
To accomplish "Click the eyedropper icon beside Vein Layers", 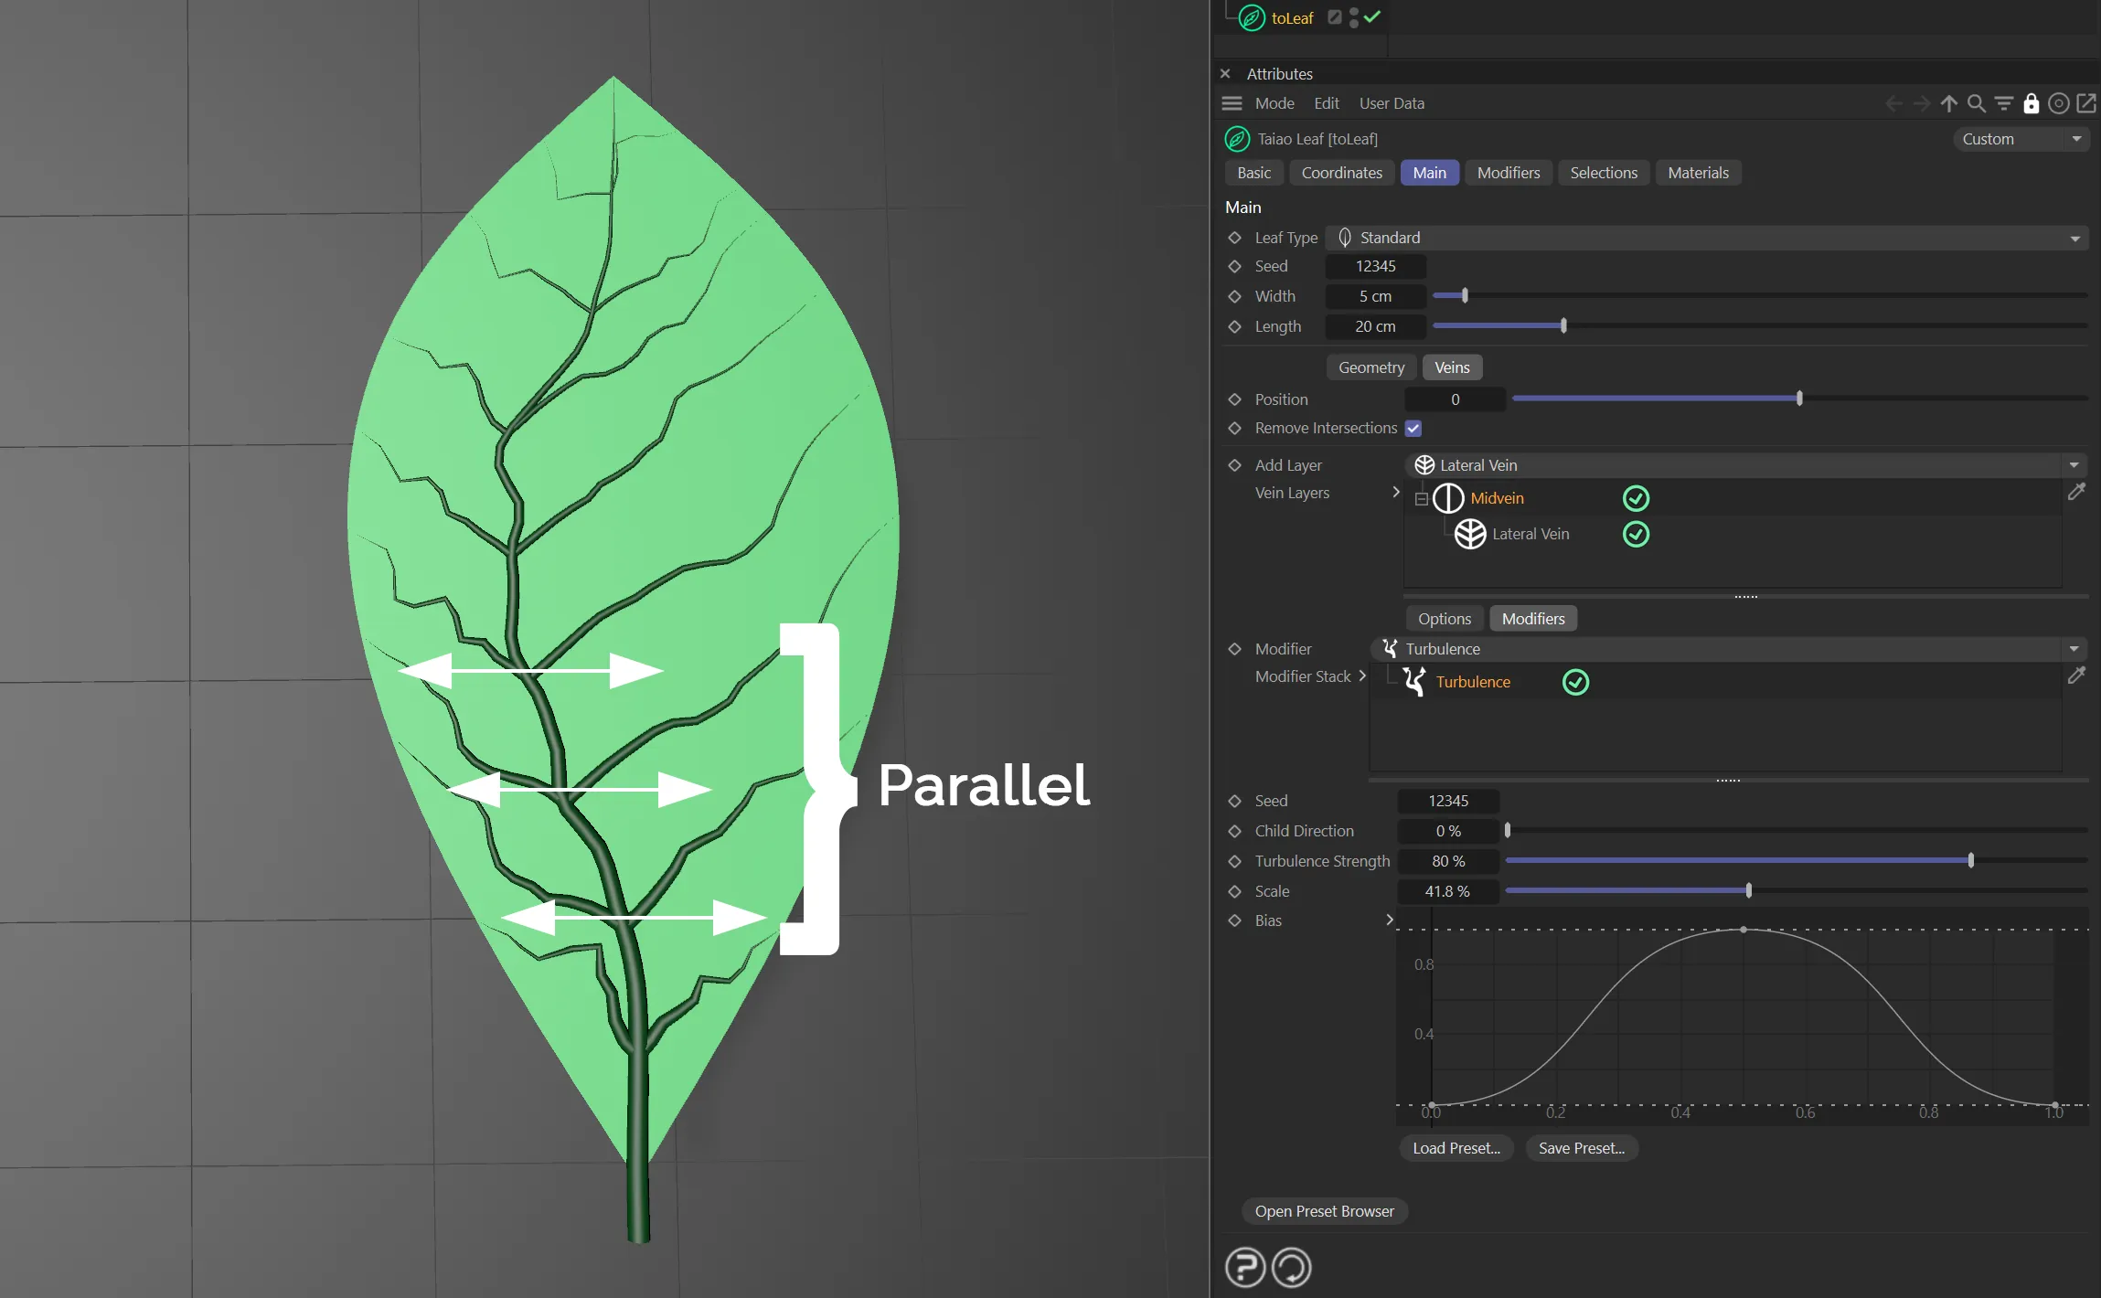I will point(2076,492).
